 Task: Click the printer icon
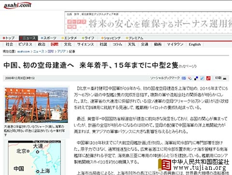[225, 79]
